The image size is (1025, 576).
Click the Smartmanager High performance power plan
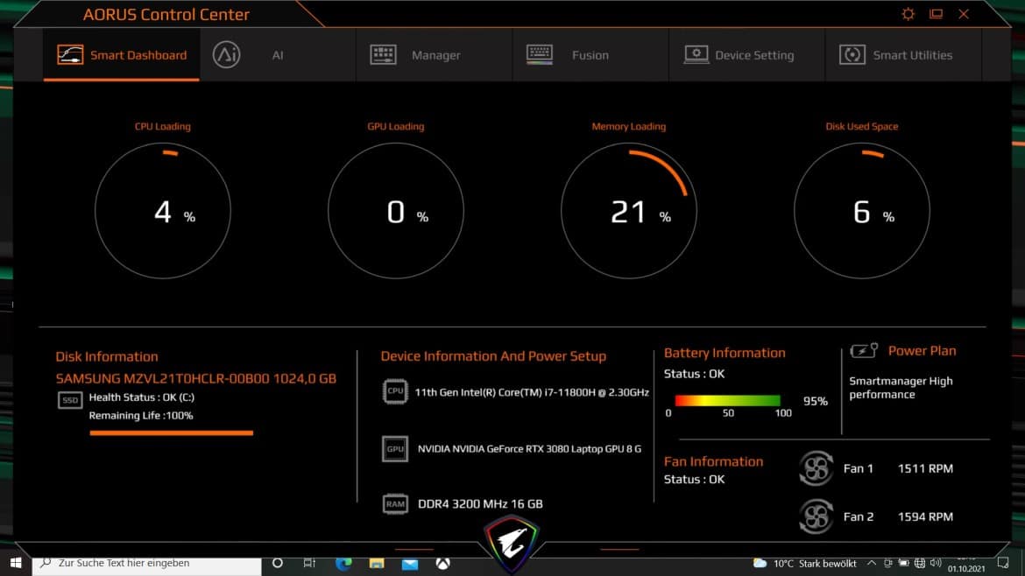coord(901,388)
